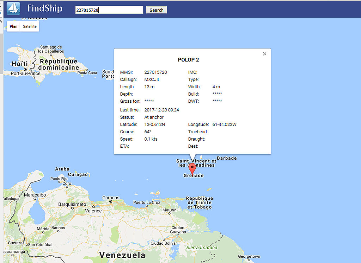The height and width of the screenshot is (263, 361).
Task: Click the Gross ton field label
Action: coord(130,101)
